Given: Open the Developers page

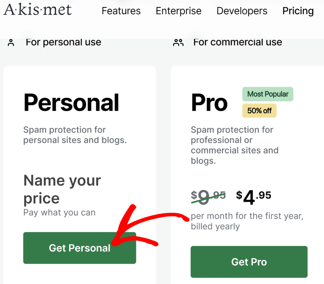Looking at the screenshot, I should [x=241, y=11].
